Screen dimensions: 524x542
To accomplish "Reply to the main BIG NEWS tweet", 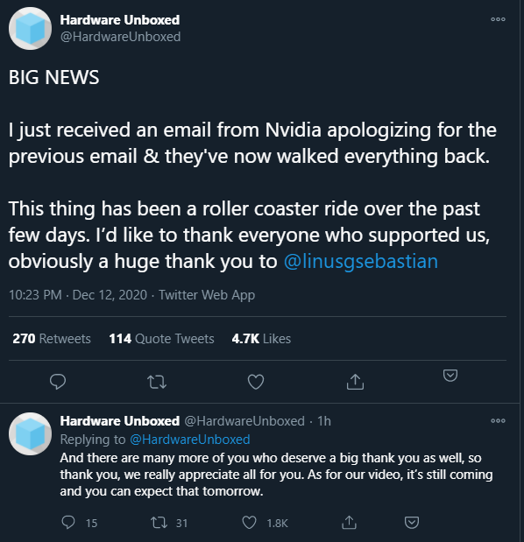I will [x=58, y=382].
